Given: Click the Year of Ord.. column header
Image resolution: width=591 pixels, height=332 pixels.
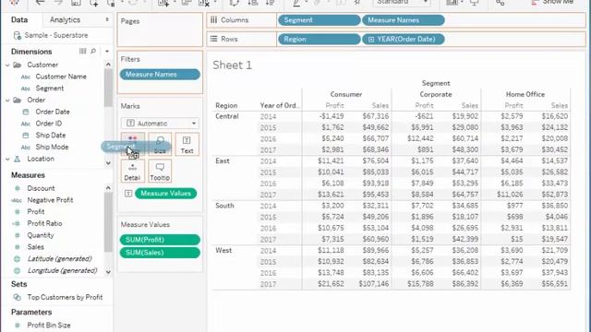Looking at the screenshot, I should [x=279, y=106].
